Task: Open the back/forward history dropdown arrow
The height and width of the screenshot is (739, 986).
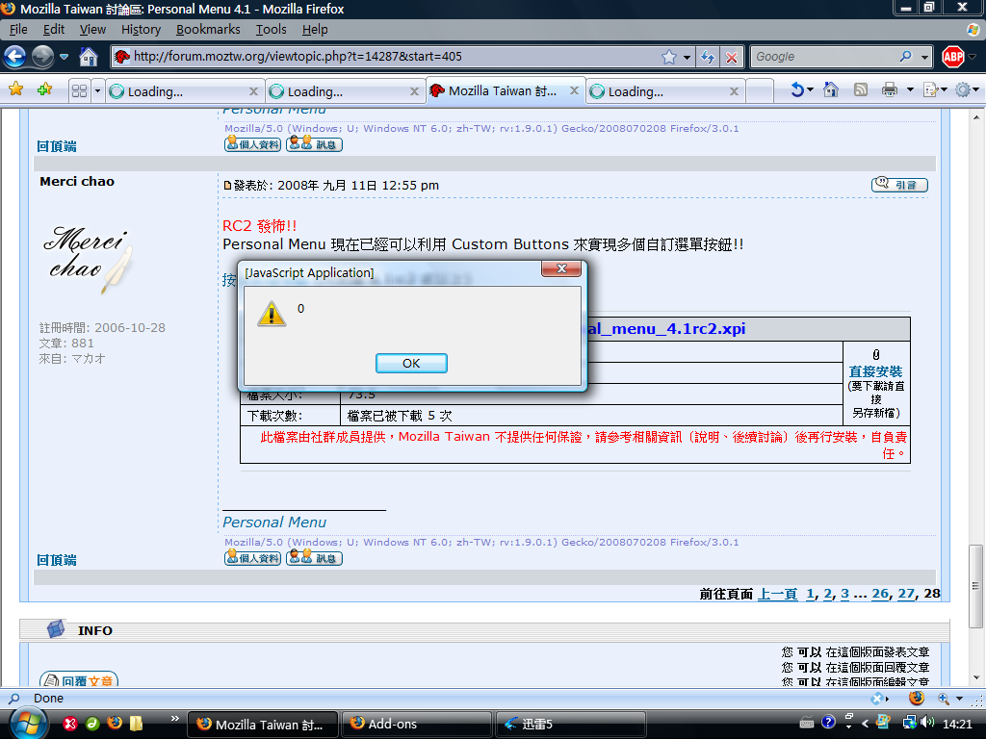Action: point(65,57)
